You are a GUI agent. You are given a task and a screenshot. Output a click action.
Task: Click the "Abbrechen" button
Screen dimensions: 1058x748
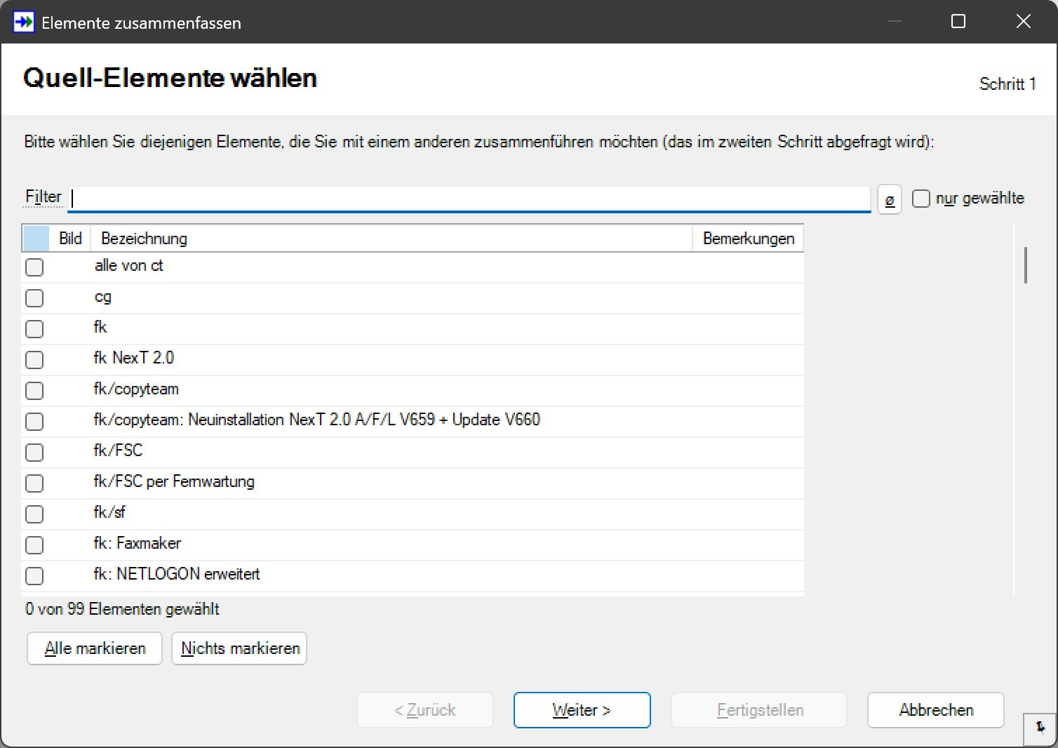[935, 710]
